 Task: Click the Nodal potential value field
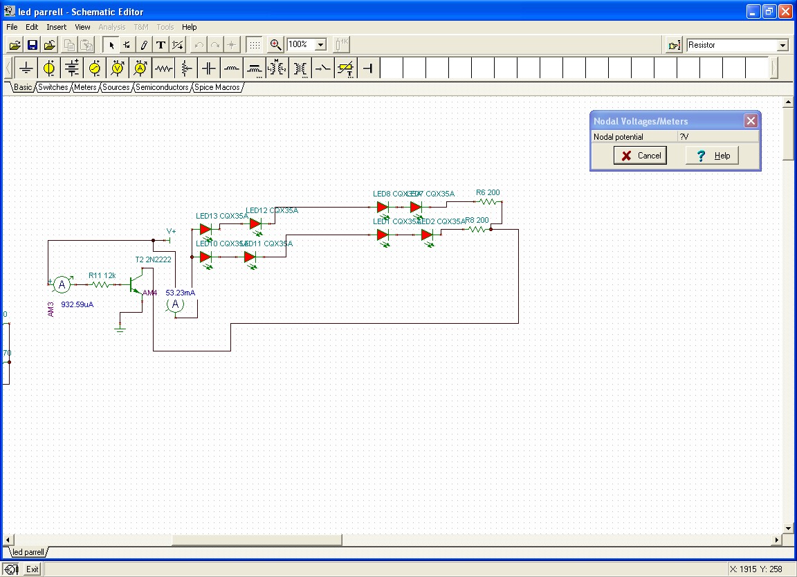(x=717, y=137)
